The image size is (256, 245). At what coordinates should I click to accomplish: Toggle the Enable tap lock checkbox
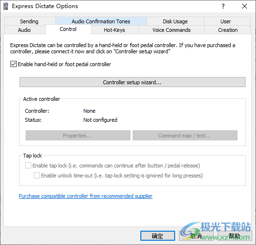point(28,166)
